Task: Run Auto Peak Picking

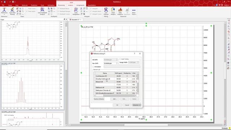Action: (12, 11)
